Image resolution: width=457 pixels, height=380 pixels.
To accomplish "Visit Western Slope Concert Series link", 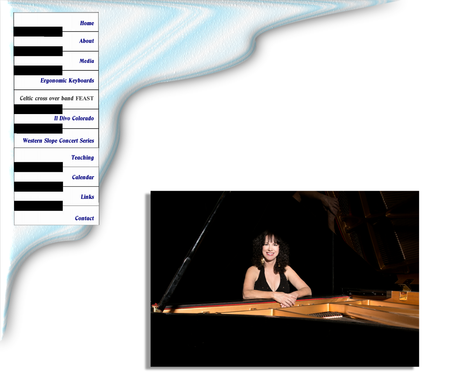I will tap(58, 141).
